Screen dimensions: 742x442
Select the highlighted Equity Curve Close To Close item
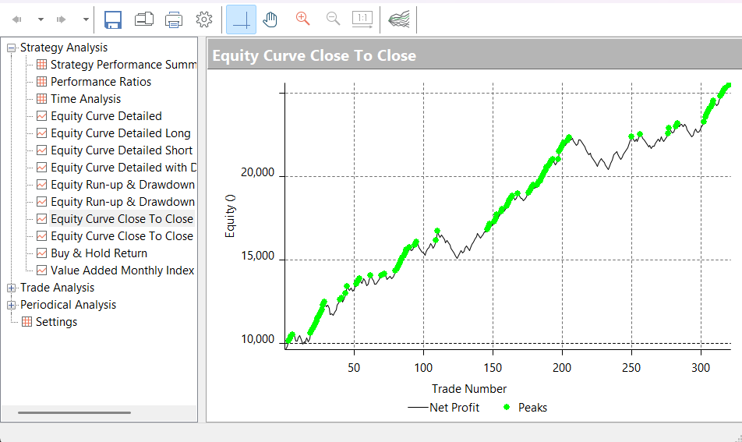coord(122,218)
